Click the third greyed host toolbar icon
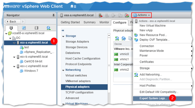195x108 pixels. coord(114,15)
